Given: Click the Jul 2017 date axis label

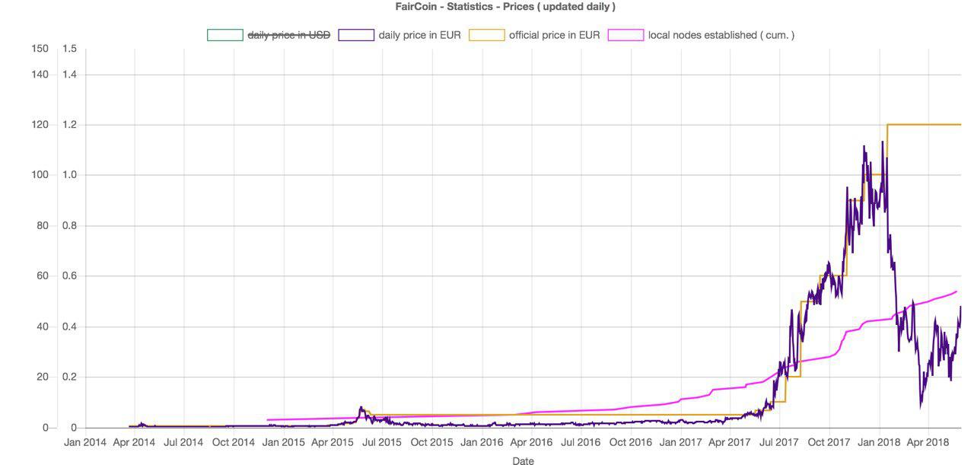Looking at the screenshot, I should point(778,442).
